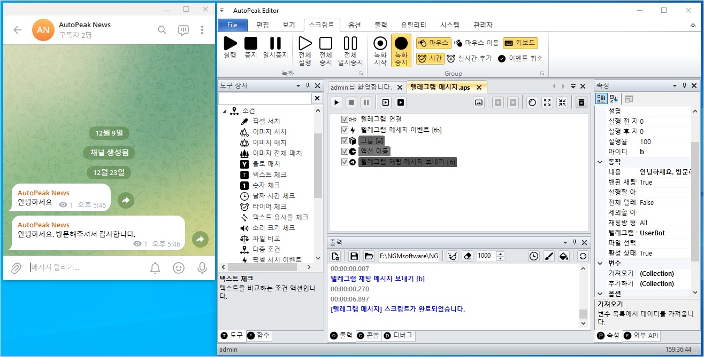Click the clock icon in output toolbar
Image resolution: width=704 pixels, height=357 pixels.
534,256
